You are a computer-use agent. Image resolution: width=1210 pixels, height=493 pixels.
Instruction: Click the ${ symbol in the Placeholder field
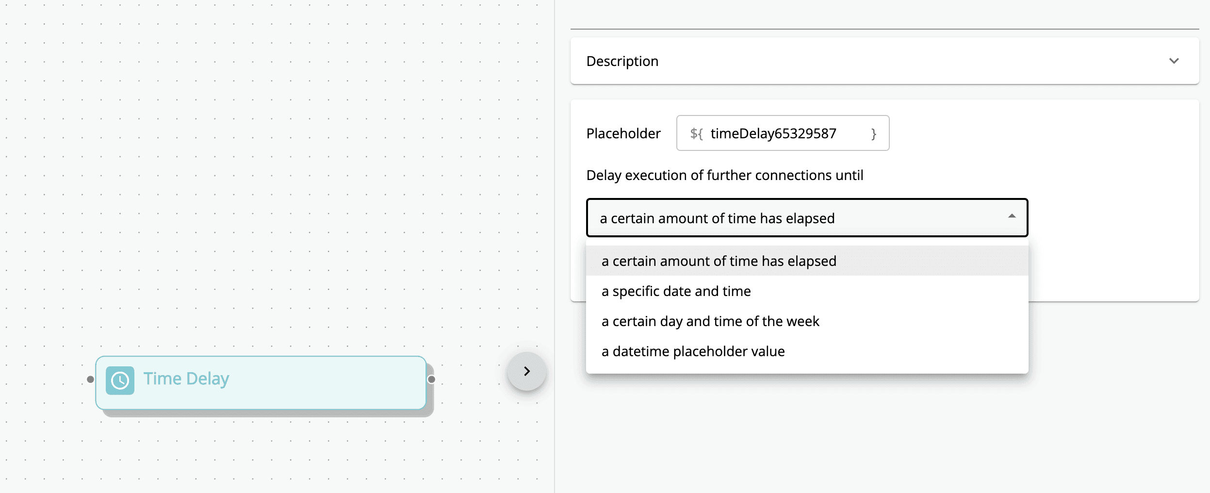[696, 133]
